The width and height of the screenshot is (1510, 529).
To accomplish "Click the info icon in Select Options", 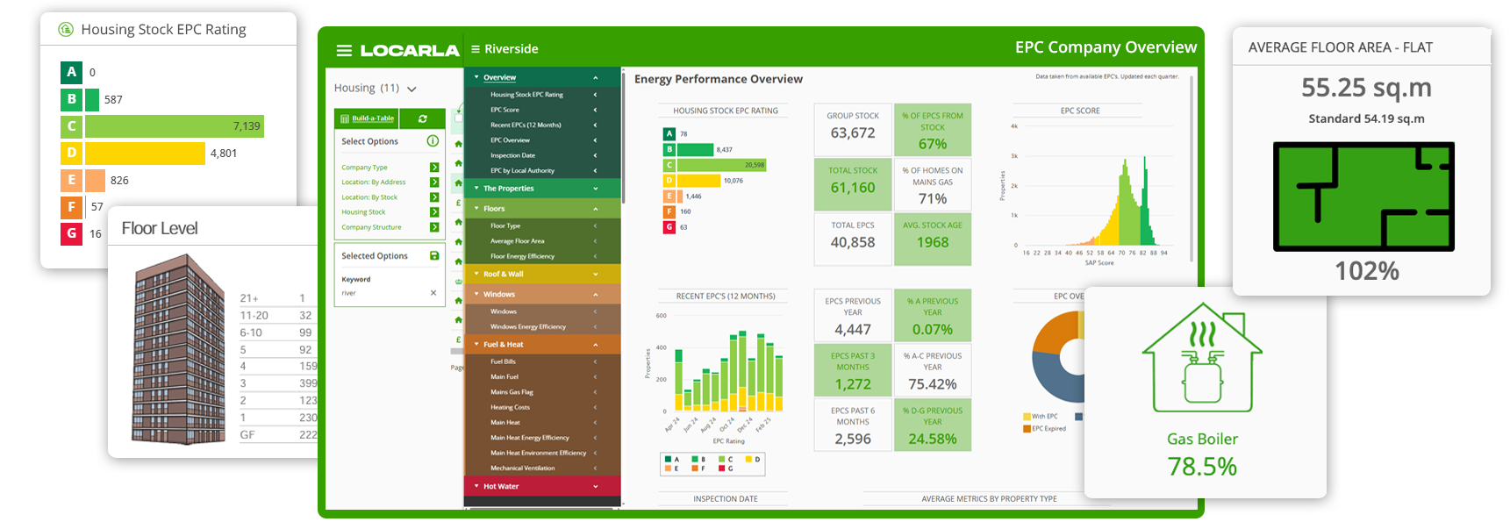I will coord(433,141).
